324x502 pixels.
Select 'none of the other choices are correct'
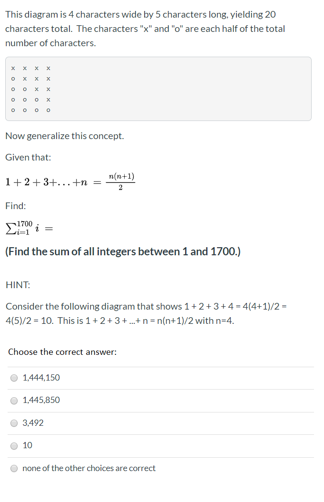coord(88,468)
